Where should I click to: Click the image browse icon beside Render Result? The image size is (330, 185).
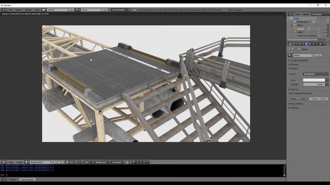27,162
